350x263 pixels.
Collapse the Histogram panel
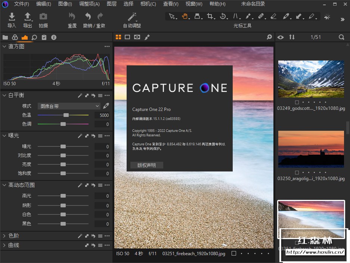click(4, 47)
